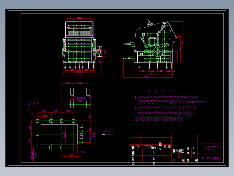Select technical note line numbered 3
Screen dimensions: 234x176
[x=159, y=119]
